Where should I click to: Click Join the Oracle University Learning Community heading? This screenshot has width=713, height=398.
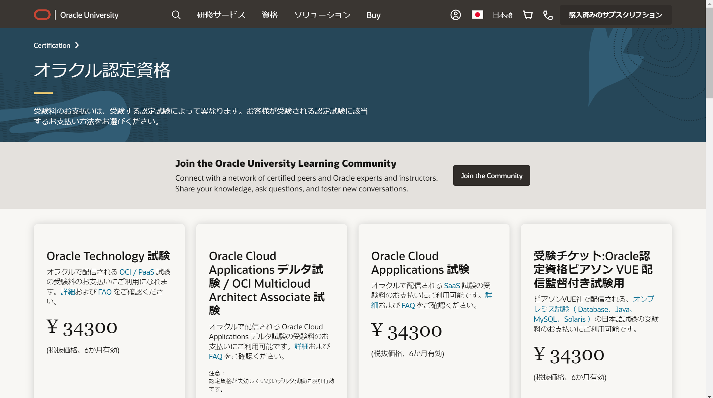[286, 163]
